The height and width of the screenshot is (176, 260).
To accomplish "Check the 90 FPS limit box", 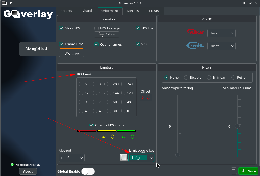I will pyautogui.click(x=81, y=102).
